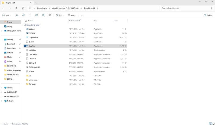Click the Sys folder icon
The image size is (215, 125).
click(27, 76)
